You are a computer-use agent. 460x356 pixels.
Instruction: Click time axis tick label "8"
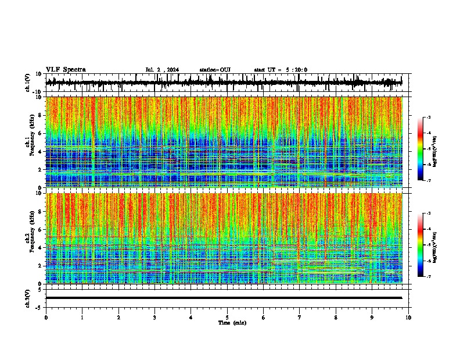pos(336,318)
